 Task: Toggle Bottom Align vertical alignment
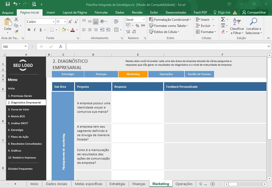[95, 22]
